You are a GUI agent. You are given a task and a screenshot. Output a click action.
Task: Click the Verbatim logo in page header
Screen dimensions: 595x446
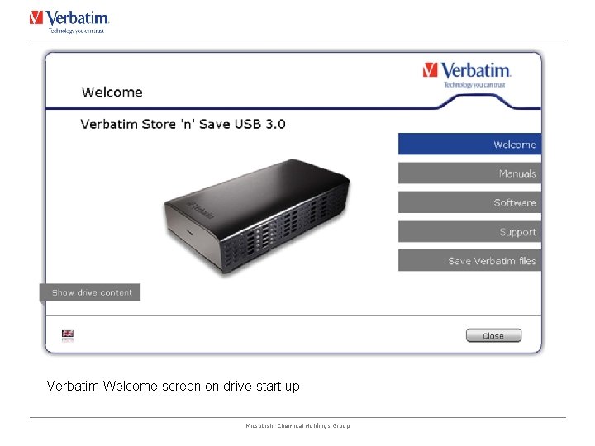pos(69,22)
